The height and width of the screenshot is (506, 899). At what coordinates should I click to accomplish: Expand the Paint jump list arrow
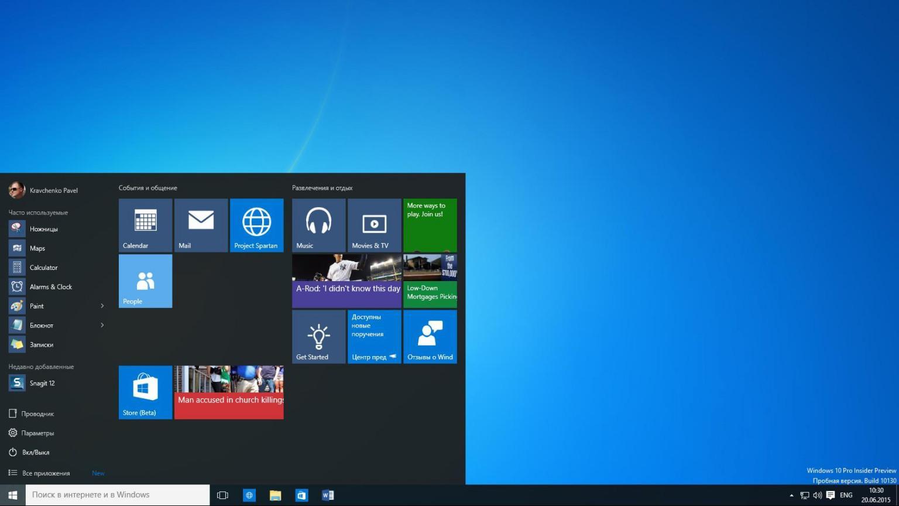pos(102,306)
